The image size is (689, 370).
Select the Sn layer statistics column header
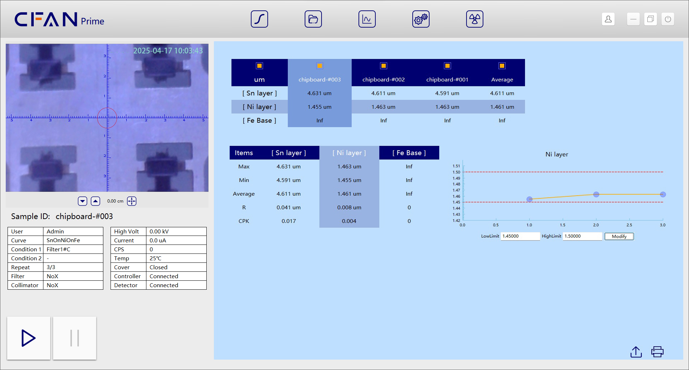pyautogui.click(x=289, y=153)
